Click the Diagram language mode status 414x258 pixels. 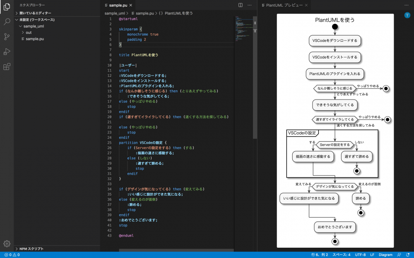[385, 255]
